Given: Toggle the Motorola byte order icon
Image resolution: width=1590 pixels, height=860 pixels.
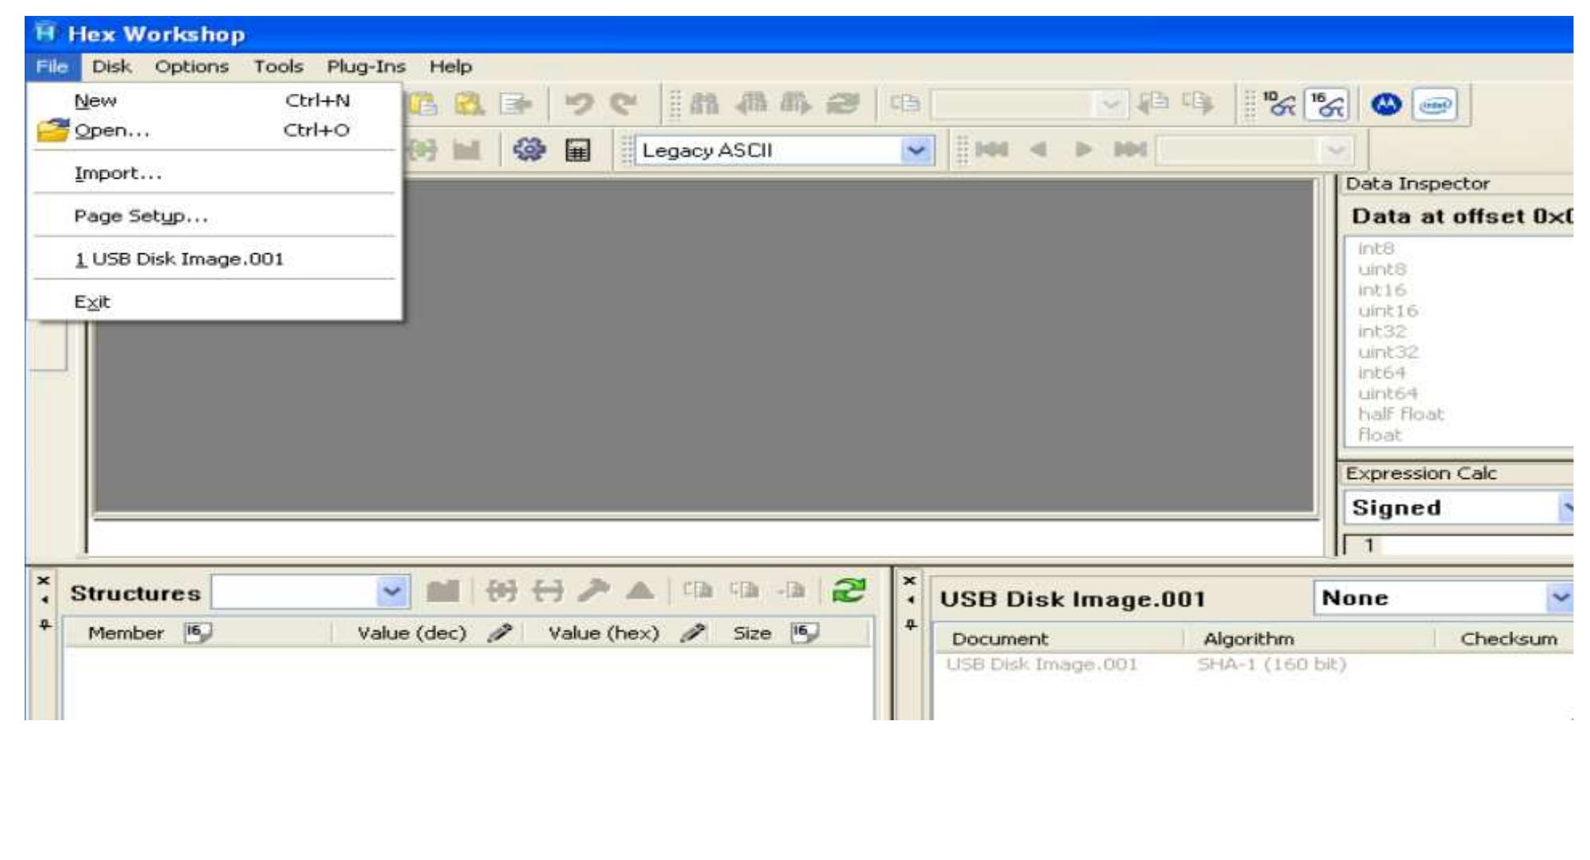Looking at the screenshot, I should [x=1387, y=105].
